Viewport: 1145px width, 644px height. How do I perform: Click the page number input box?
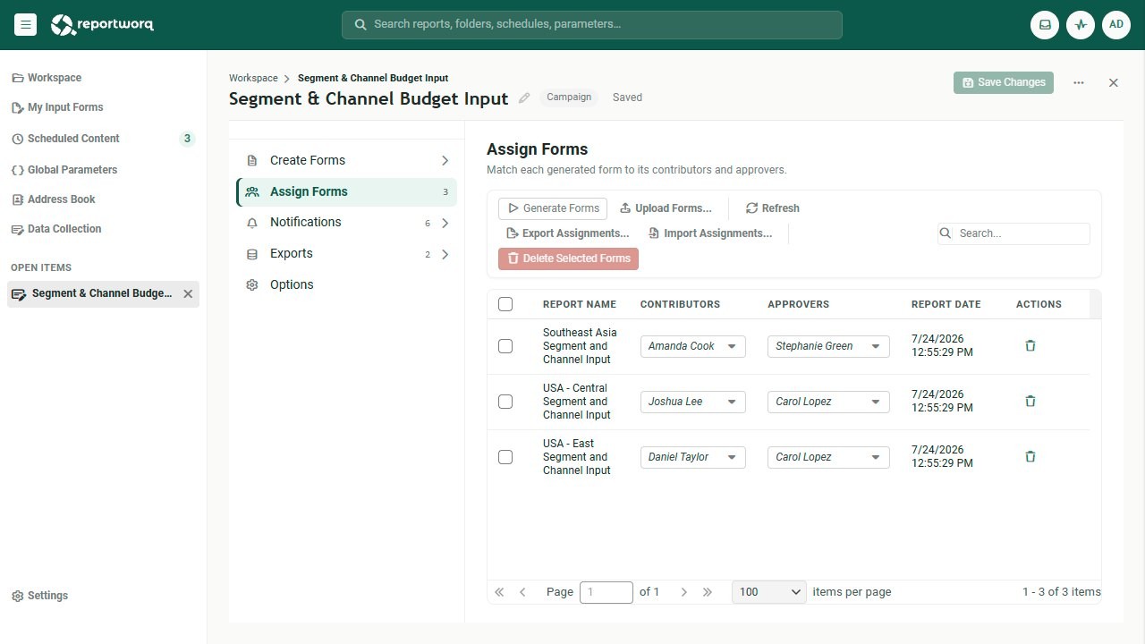(606, 592)
